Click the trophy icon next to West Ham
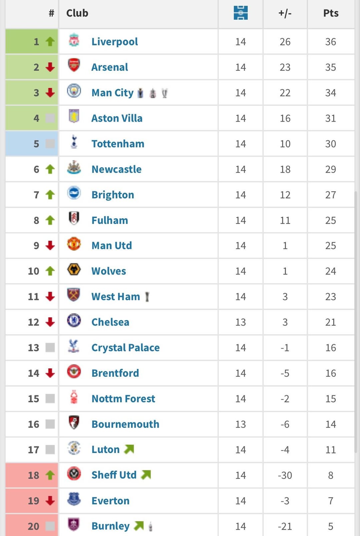Screen dimensions: 360x536 point(147,297)
